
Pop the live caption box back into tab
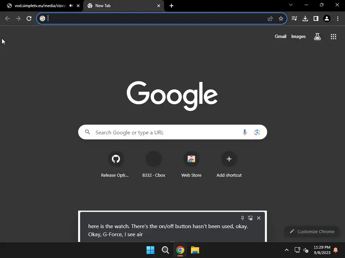pyautogui.click(x=250, y=218)
